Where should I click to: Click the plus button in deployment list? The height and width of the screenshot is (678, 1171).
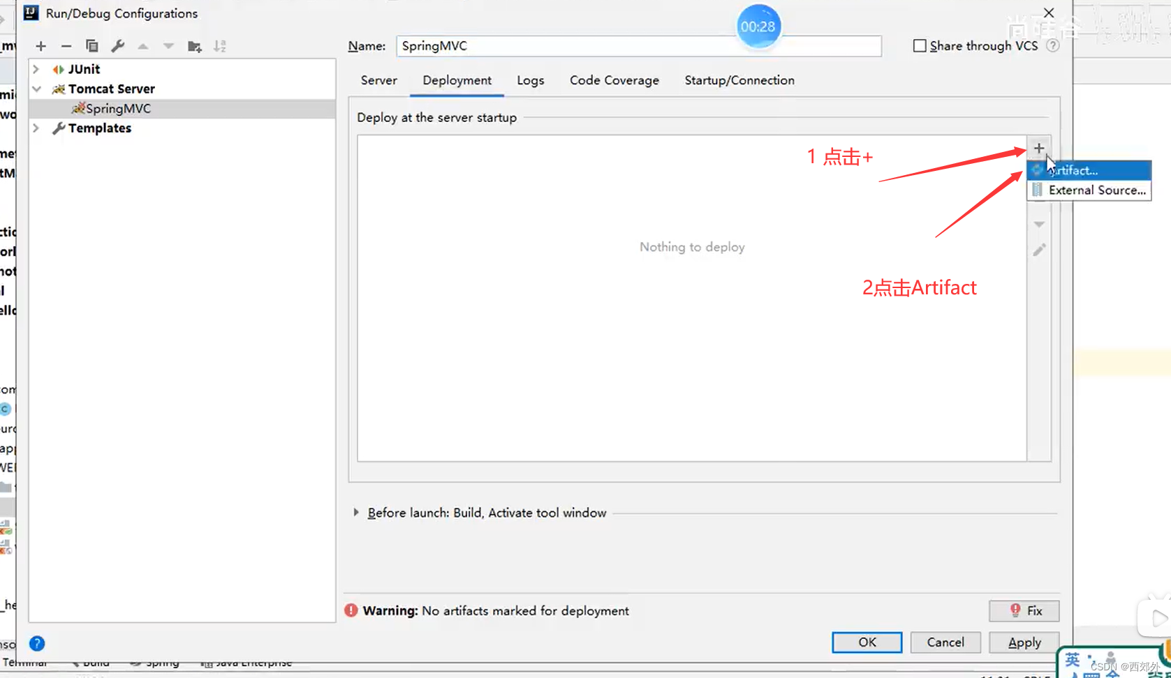1039,148
